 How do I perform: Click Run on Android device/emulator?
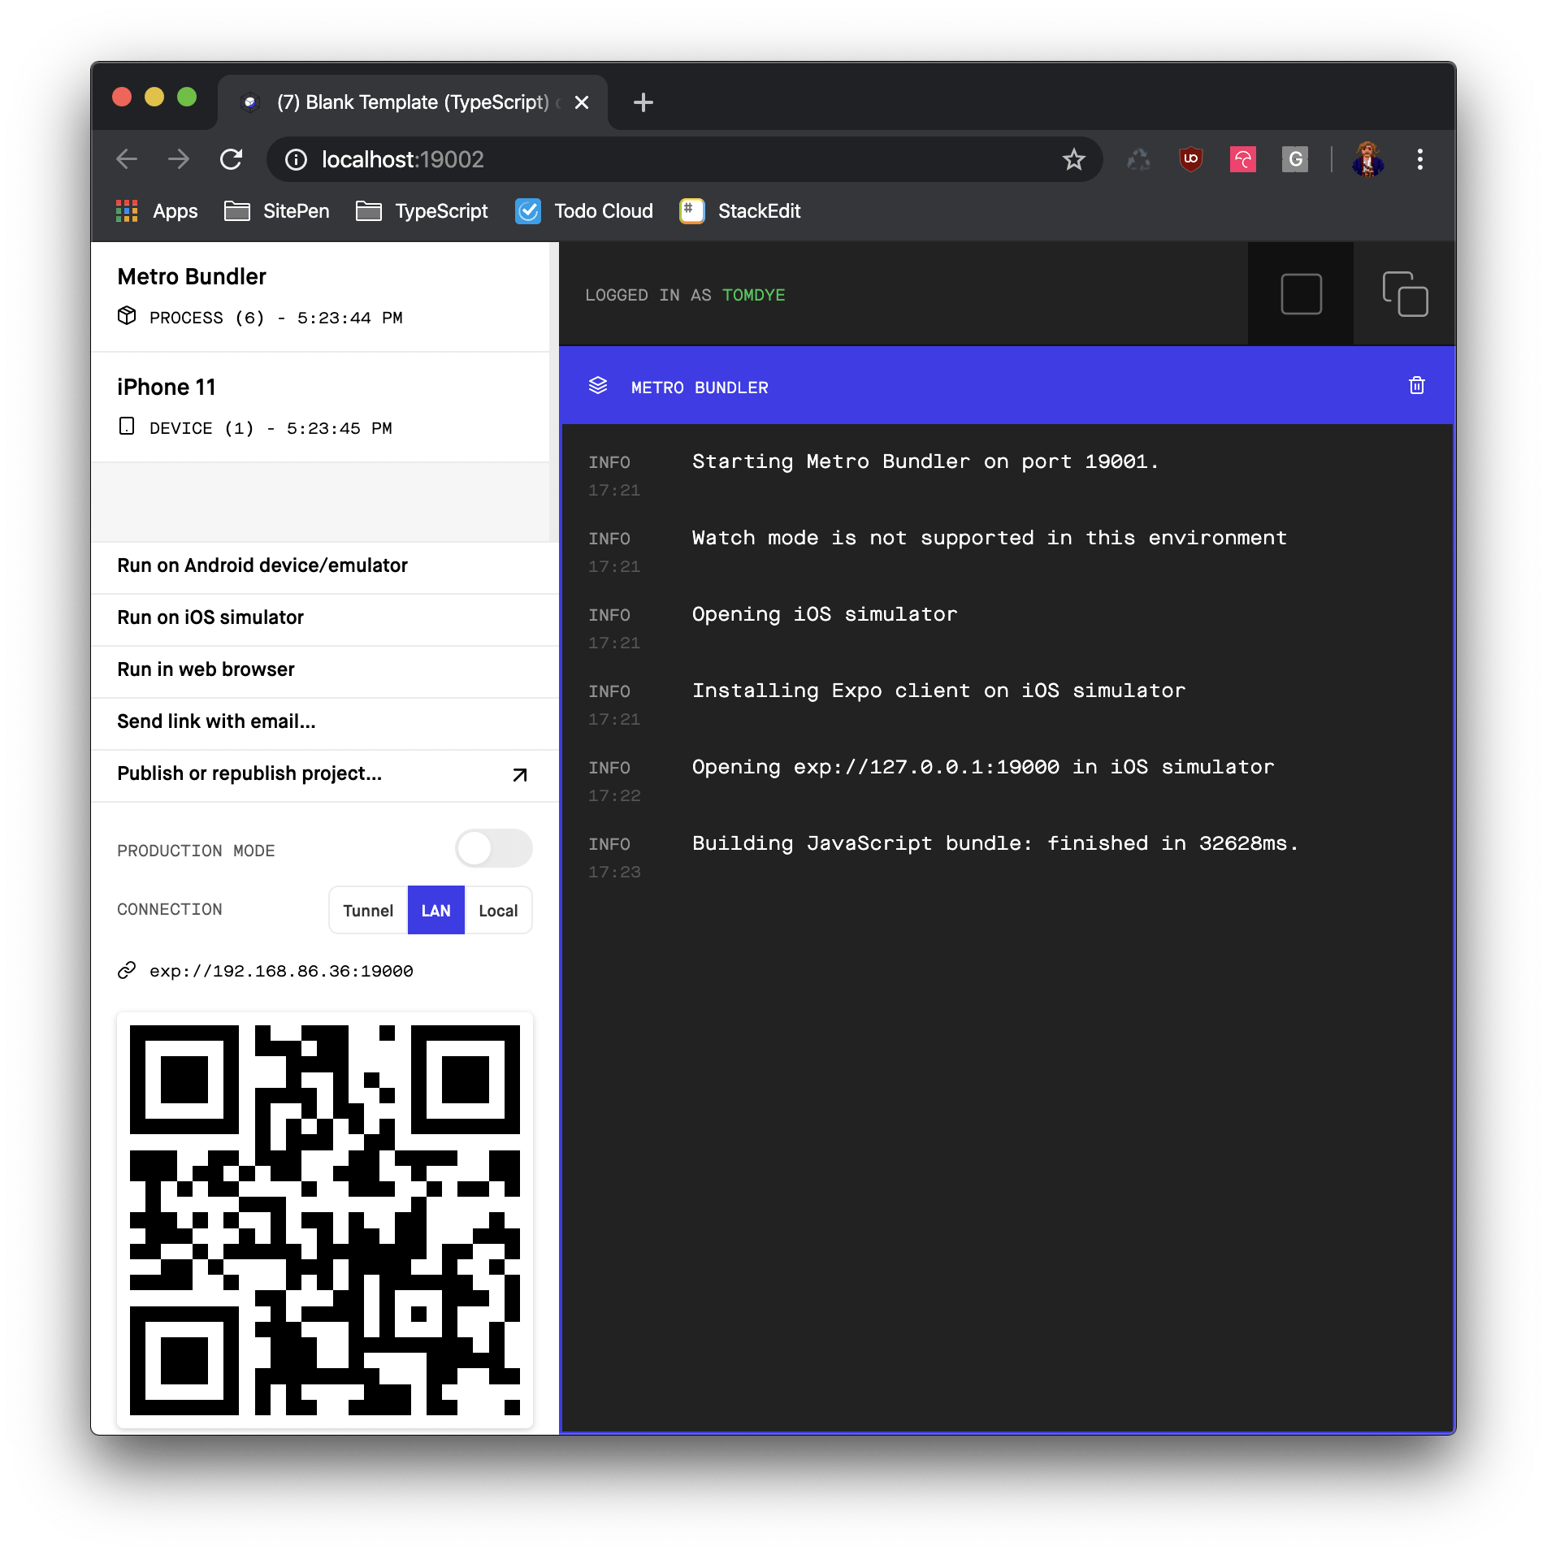click(x=325, y=566)
